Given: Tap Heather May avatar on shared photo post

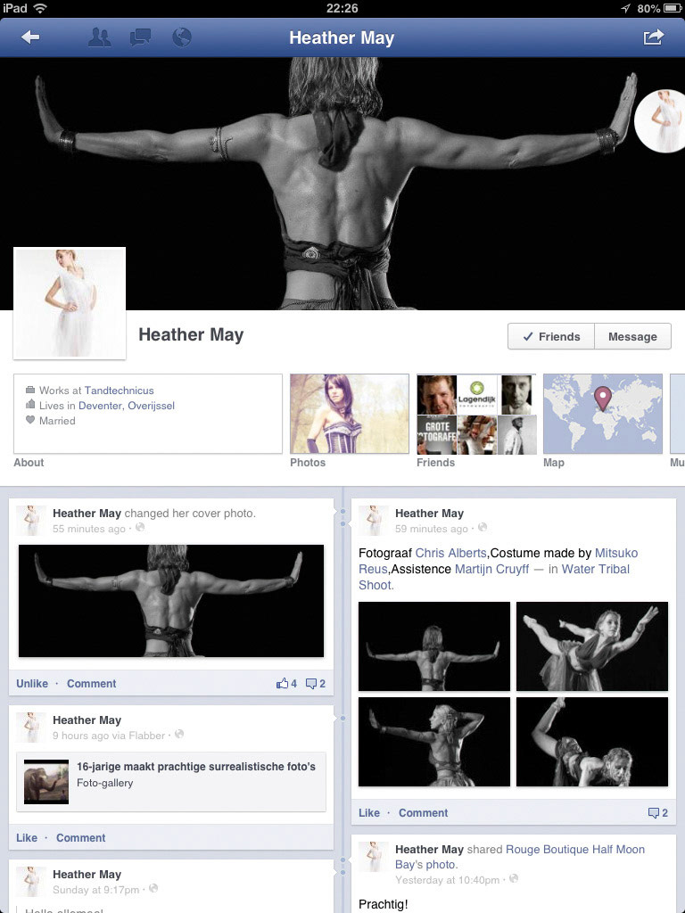Looking at the screenshot, I should click(373, 857).
